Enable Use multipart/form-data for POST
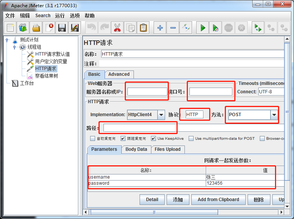The image size is (294, 219). coord(191,138)
